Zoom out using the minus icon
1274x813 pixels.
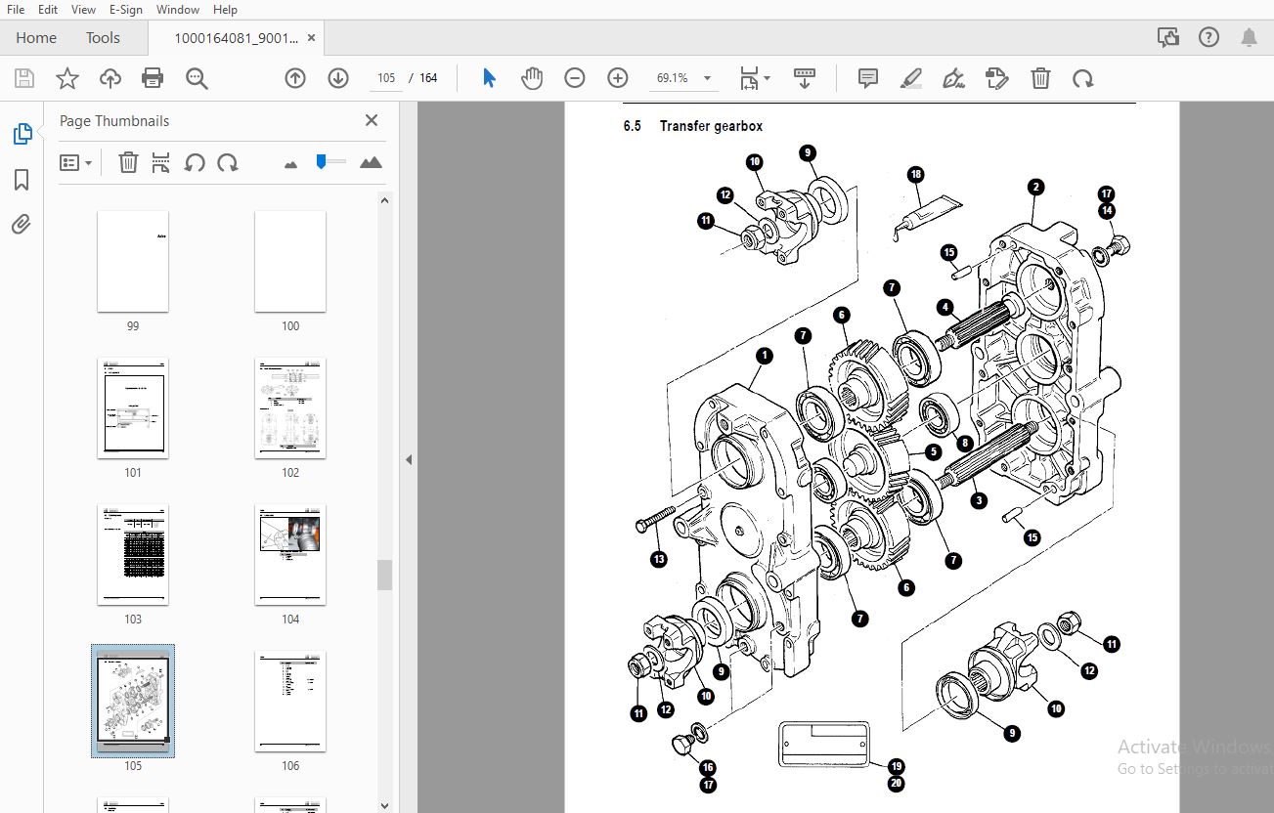click(x=575, y=78)
